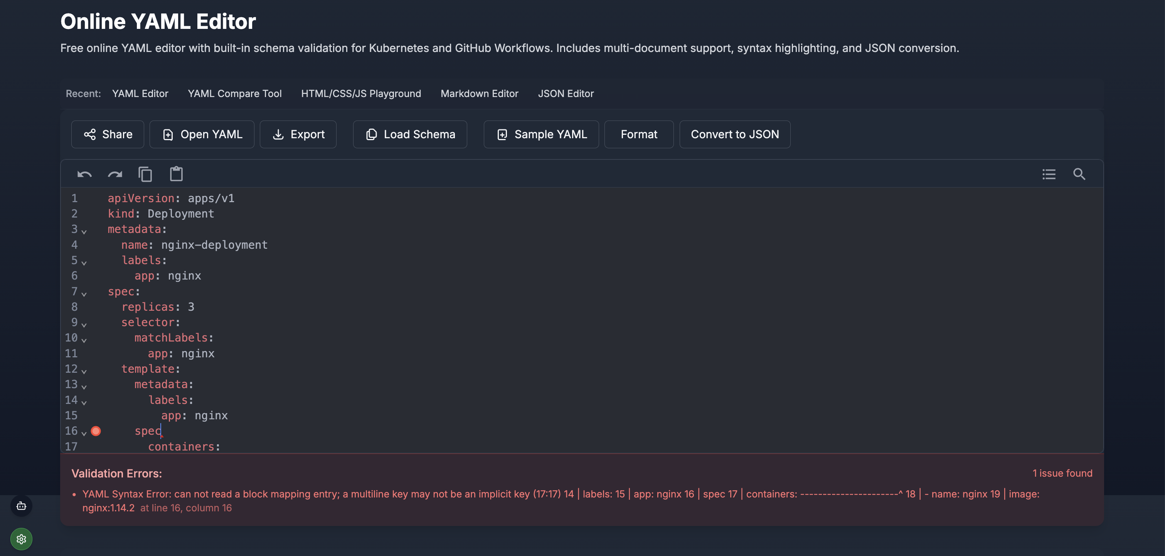Collapse matchLabels on line 10
This screenshot has height=556, width=1165.
(x=84, y=340)
